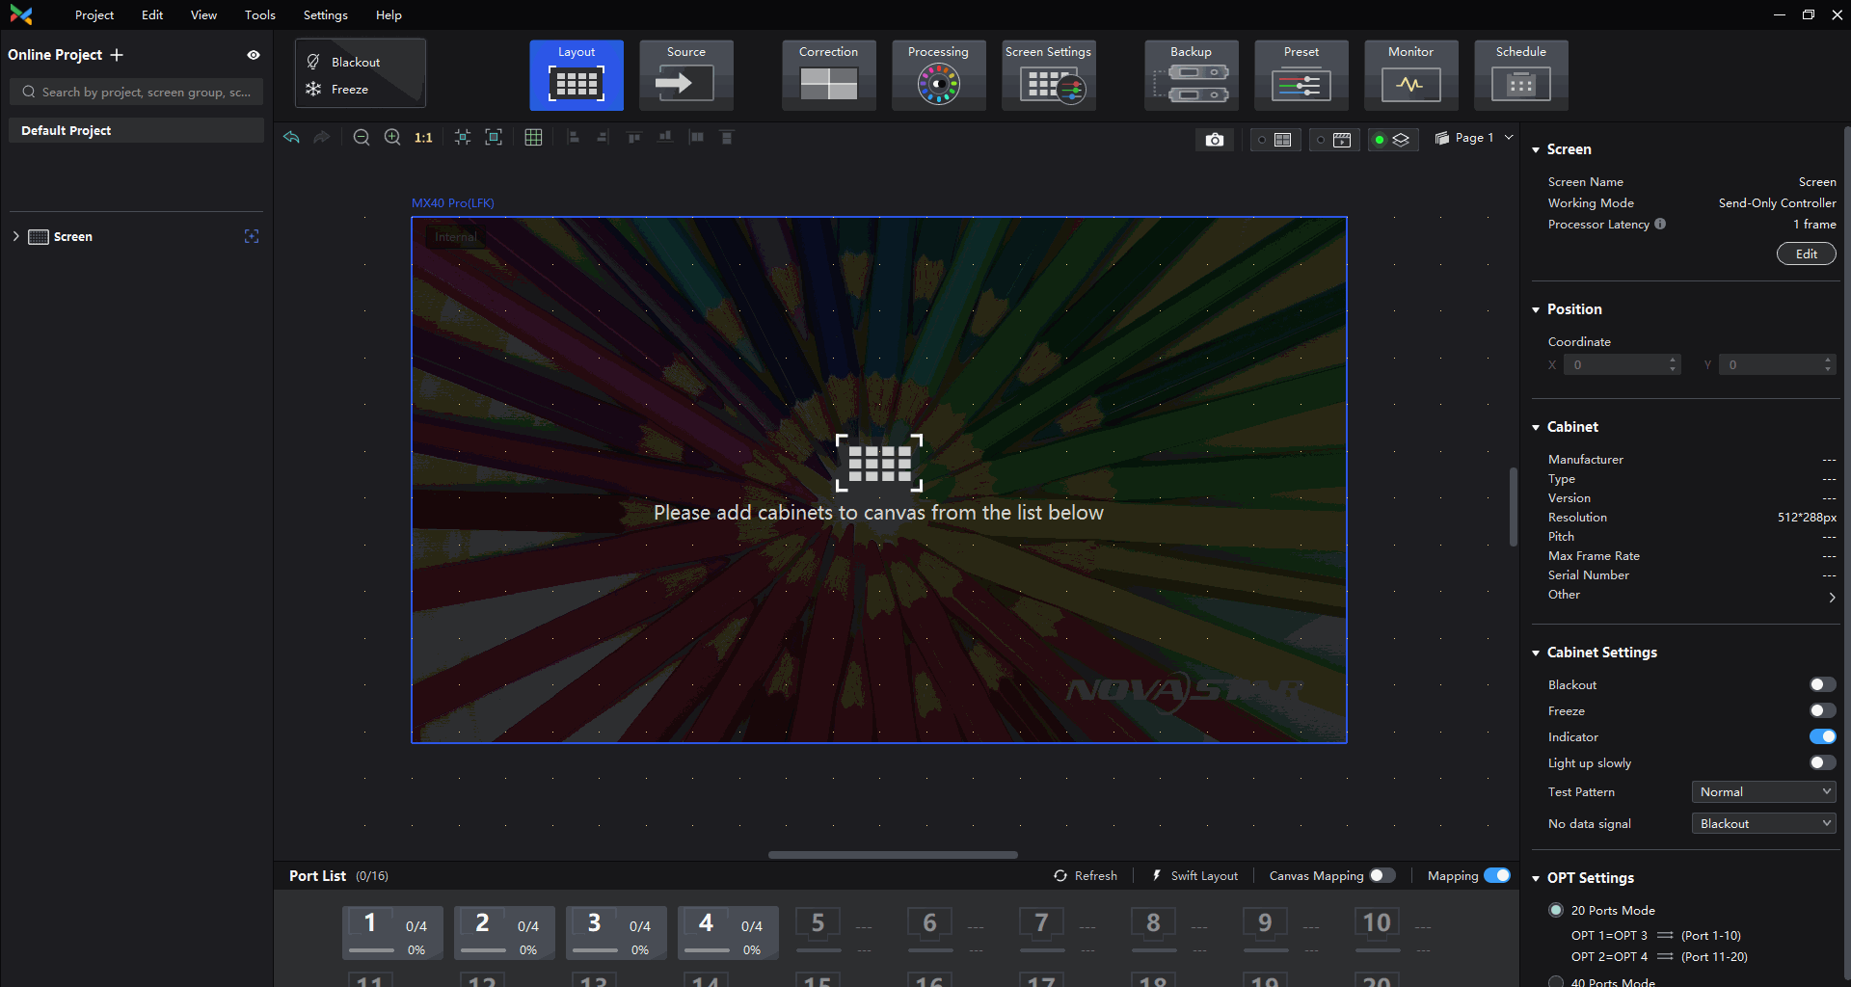This screenshot has width=1851, height=987.
Task: Toggle the online project eye visibility
Action: [254, 55]
